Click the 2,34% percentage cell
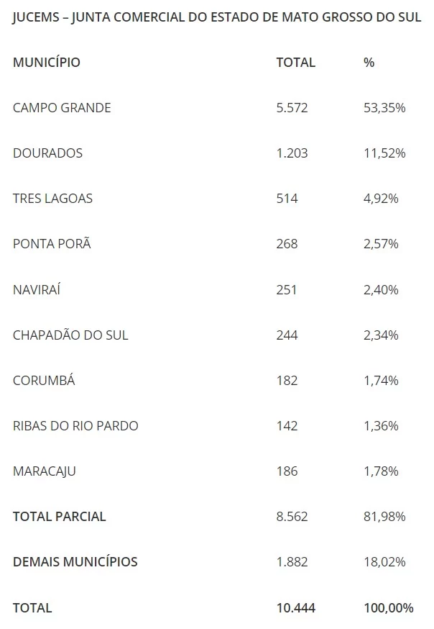This screenshot has height=629, width=434. click(x=381, y=335)
